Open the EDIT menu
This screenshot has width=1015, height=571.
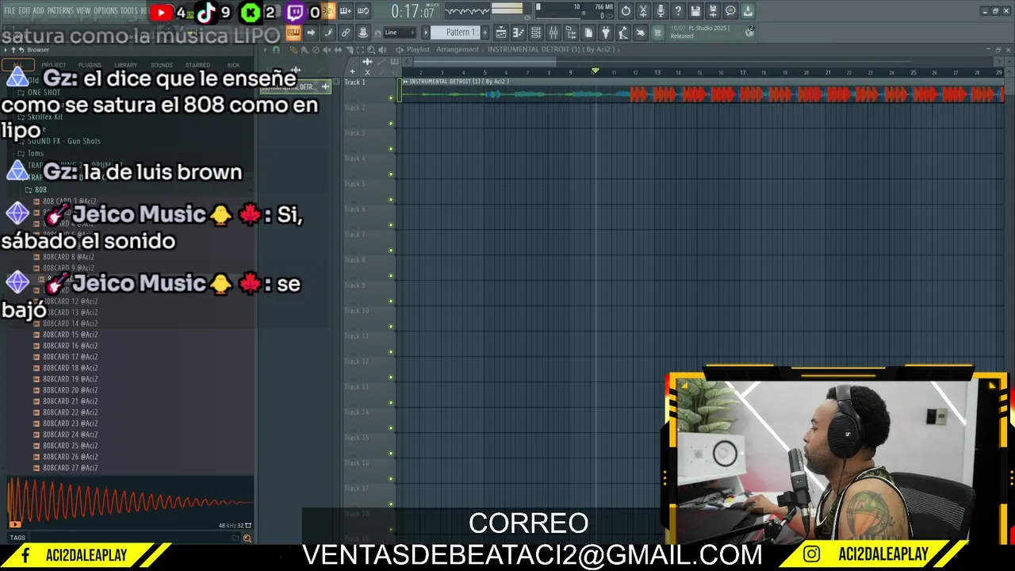click(x=25, y=11)
